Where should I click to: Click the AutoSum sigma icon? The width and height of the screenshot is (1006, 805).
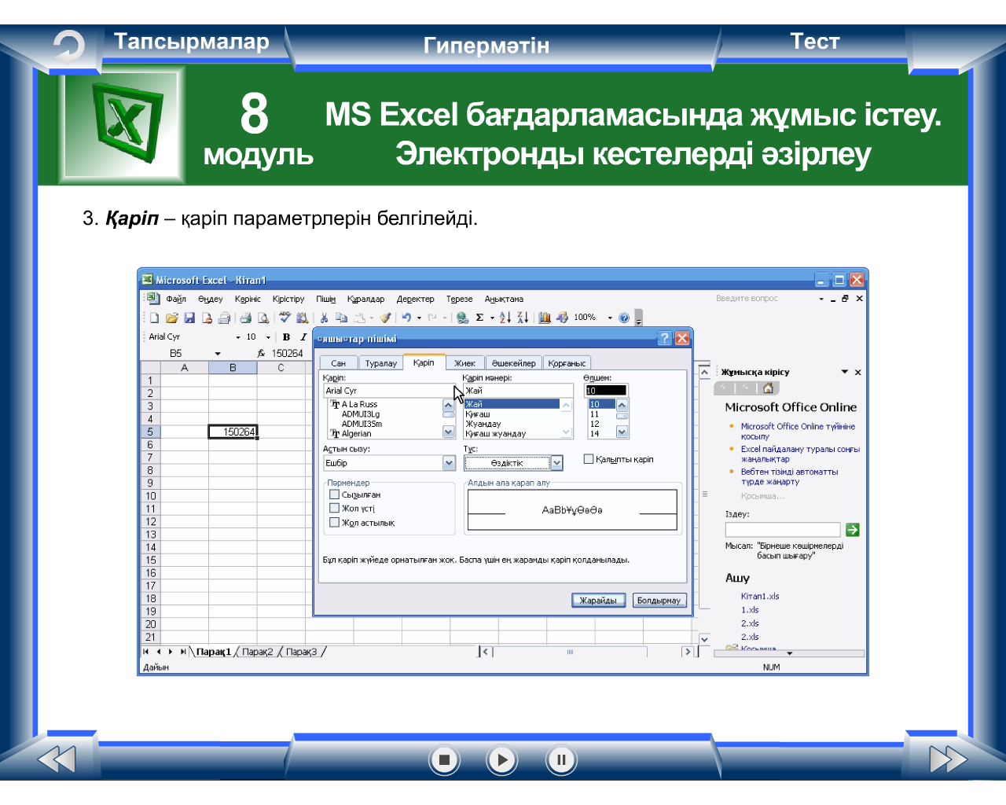[479, 318]
